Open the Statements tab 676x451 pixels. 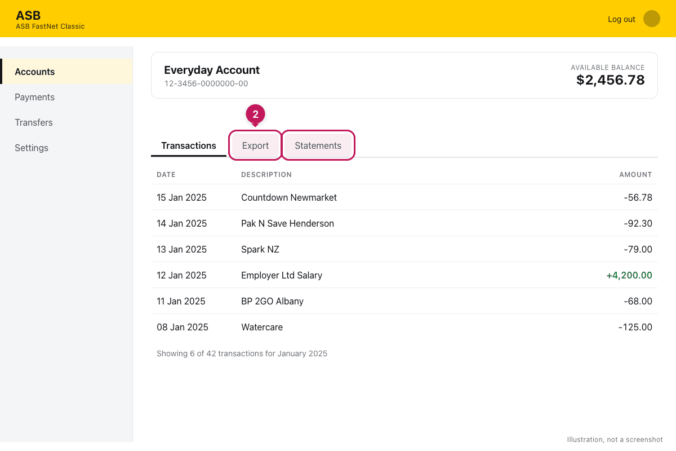318,145
